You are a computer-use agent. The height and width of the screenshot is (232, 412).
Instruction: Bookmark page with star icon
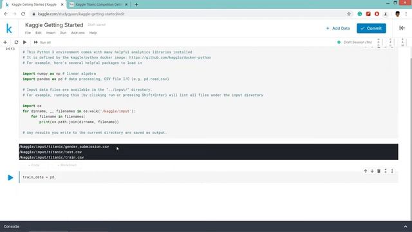pyautogui.click(x=349, y=14)
